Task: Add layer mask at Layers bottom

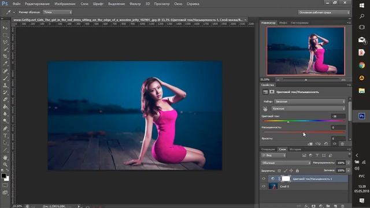Action: point(313,206)
